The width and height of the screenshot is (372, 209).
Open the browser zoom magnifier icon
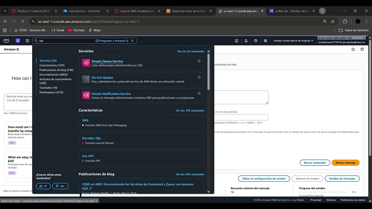pyautogui.click(x=325, y=21)
